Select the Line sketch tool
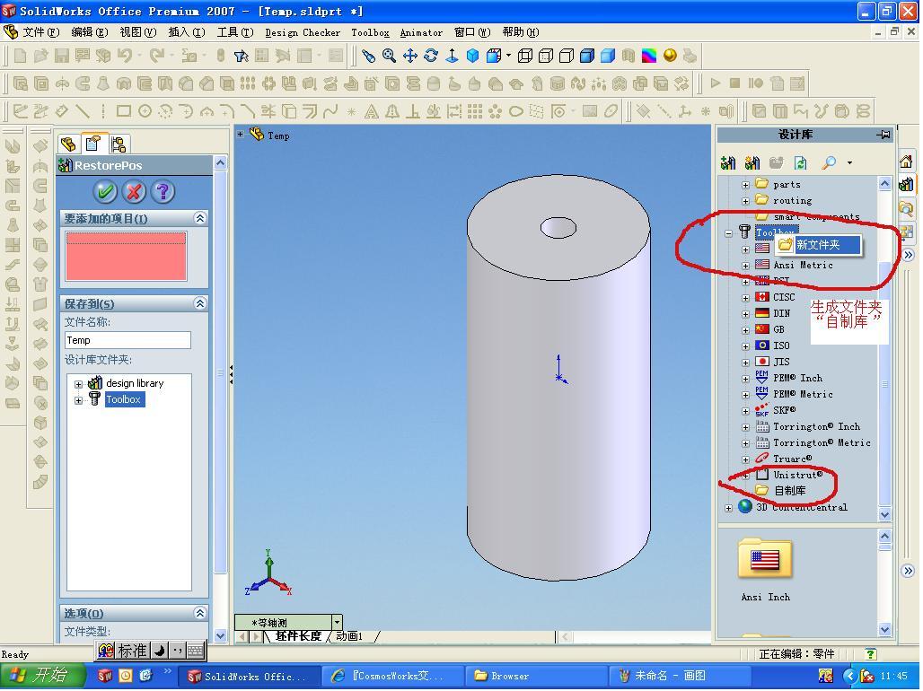Image resolution: width=923 pixels, height=691 pixels. [x=83, y=111]
